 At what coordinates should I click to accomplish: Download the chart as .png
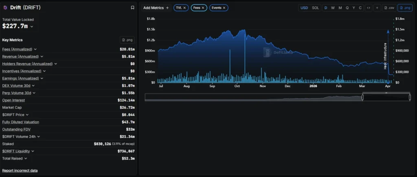click(405, 8)
